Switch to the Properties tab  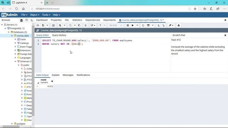(x=56, y=20)
